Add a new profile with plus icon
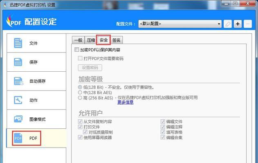Viewport: 258px width, 163px height. coord(238,24)
